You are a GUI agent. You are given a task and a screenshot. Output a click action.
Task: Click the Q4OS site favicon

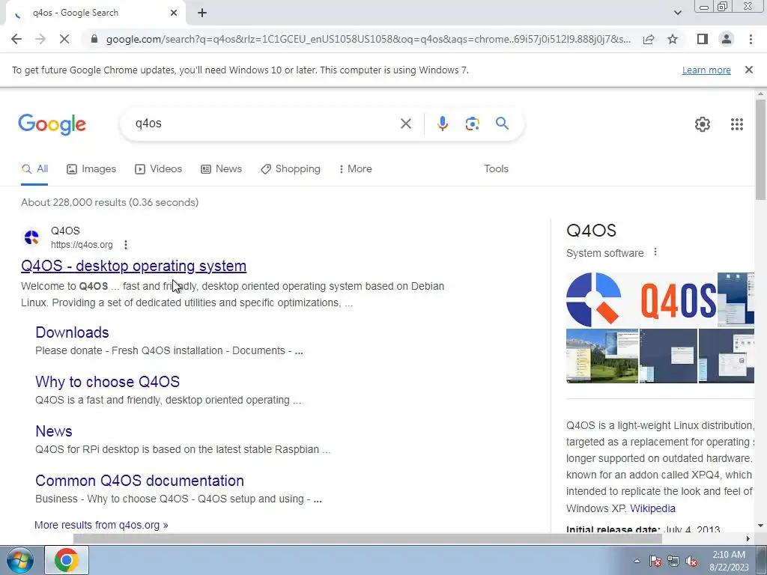tap(31, 237)
